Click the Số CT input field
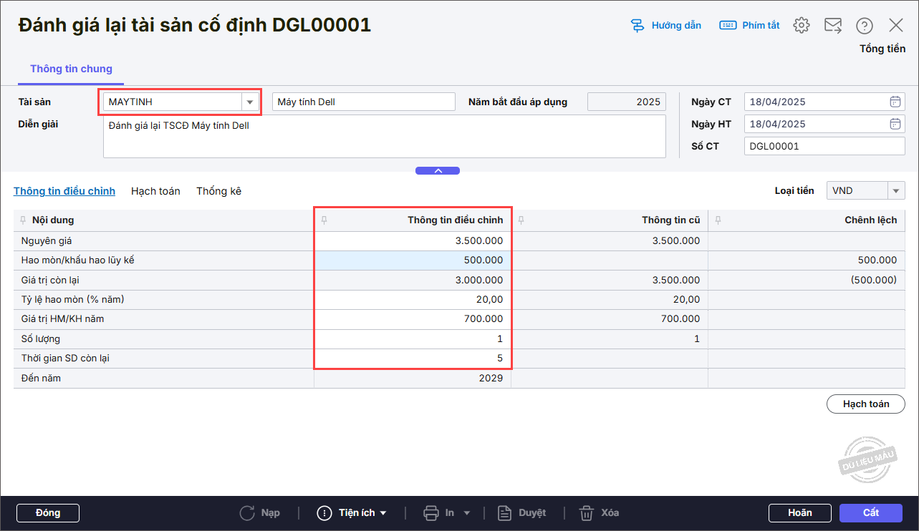Screen dimensions: 919x531 tap(824, 146)
